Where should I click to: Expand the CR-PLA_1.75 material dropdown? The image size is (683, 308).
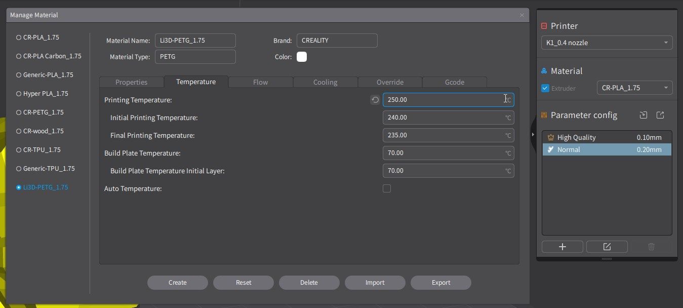click(634, 88)
